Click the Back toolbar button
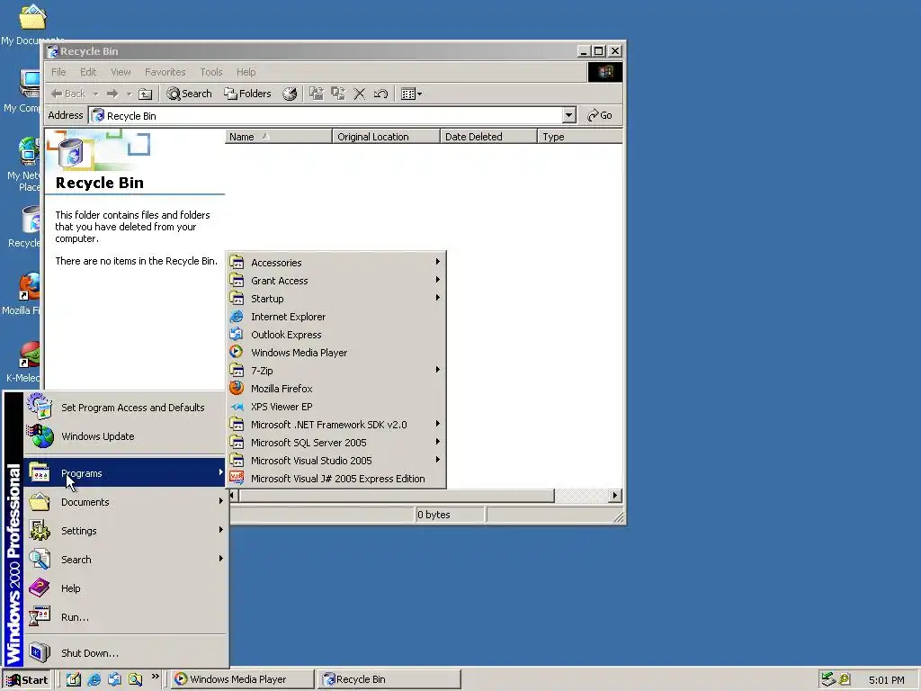Image resolution: width=921 pixels, height=691 pixels. (68, 94)
